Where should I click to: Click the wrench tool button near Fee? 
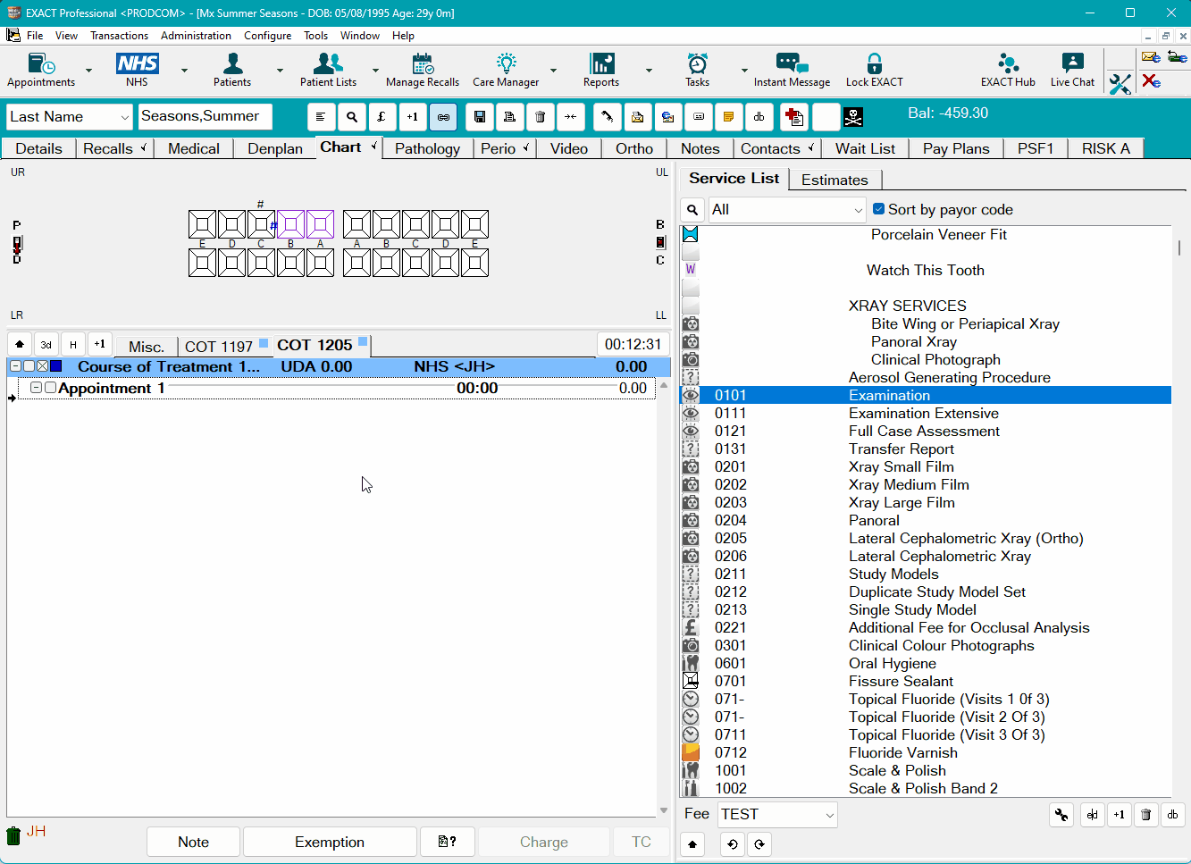coord(1061,815)
